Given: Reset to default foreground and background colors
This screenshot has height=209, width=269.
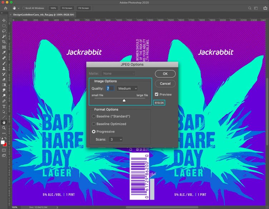Looking at the screenshot, I should coord(2,138).
